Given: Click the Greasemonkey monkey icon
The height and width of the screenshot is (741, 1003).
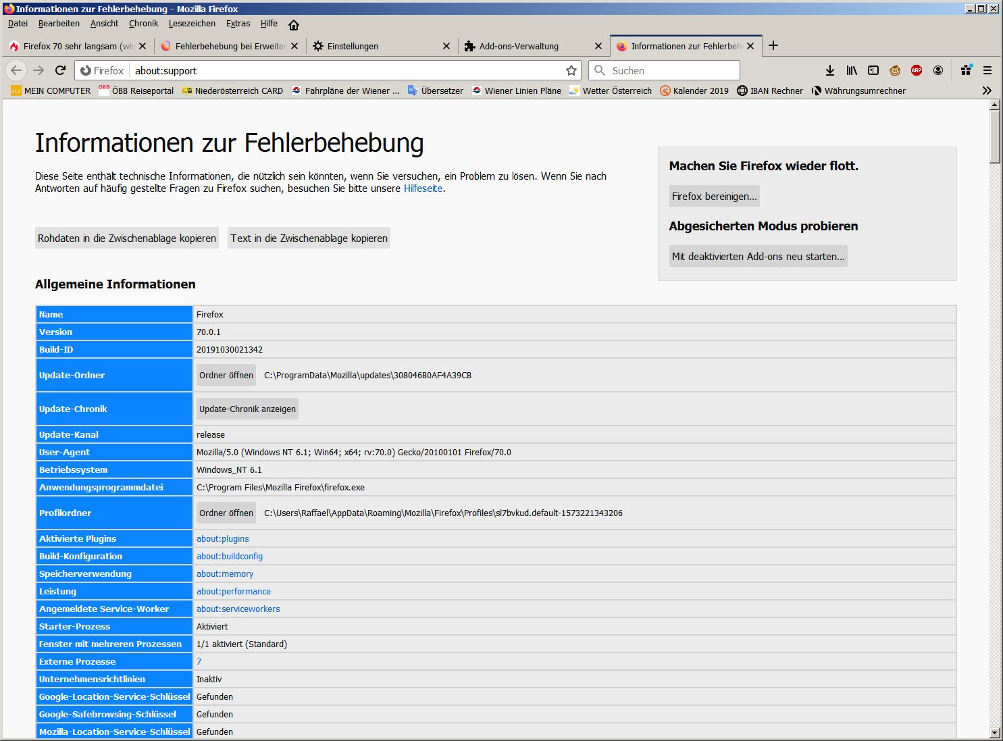Looking at the screenshot, I should pyautogui.click(x=895, y=70).
